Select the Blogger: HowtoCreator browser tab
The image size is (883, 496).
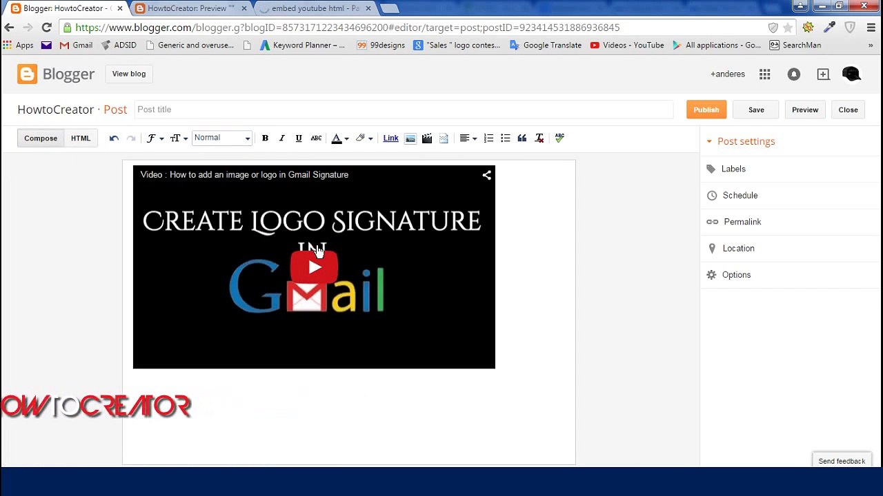[66, 8]
